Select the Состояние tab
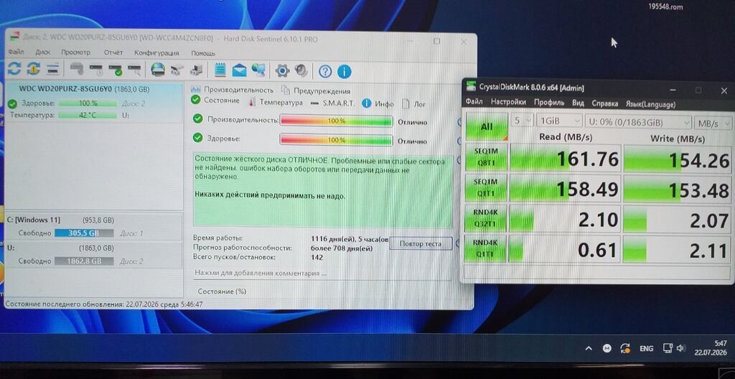 coord(215,100)
